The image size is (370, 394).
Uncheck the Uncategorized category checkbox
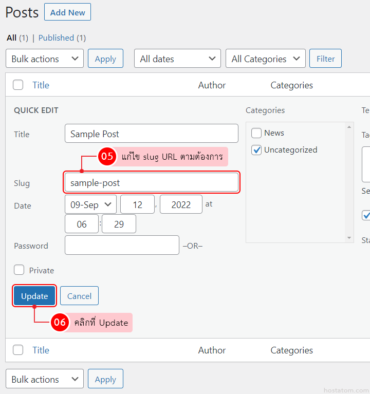[256, 150]
